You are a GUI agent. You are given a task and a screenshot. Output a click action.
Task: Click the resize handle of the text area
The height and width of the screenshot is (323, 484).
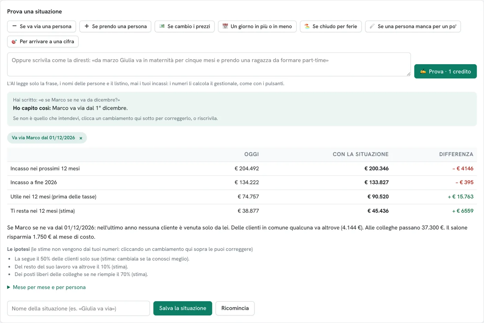(408, 74)
